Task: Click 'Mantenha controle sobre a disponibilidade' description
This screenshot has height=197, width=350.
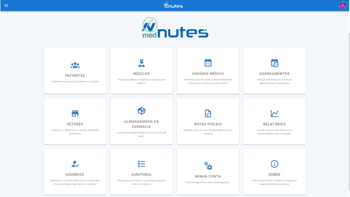Action: point(208,81)
